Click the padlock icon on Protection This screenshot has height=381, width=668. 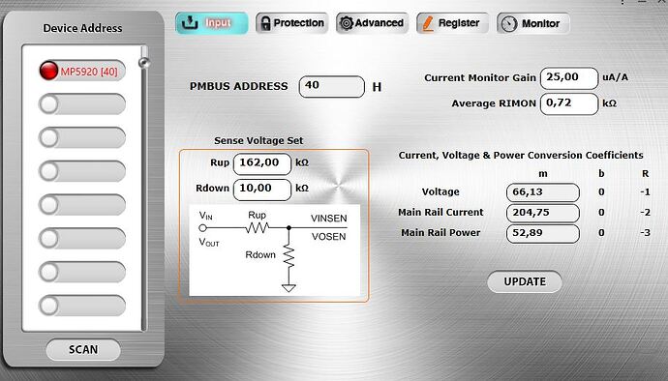pos(265,23)
